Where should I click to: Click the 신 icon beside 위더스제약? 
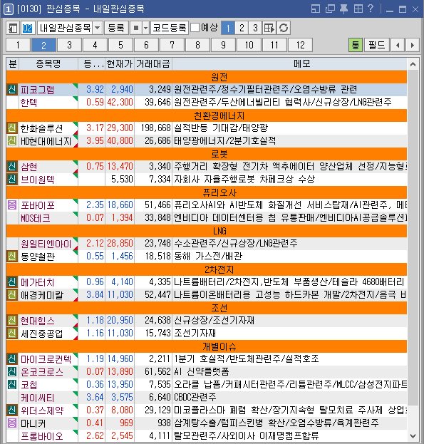[12, 410]
